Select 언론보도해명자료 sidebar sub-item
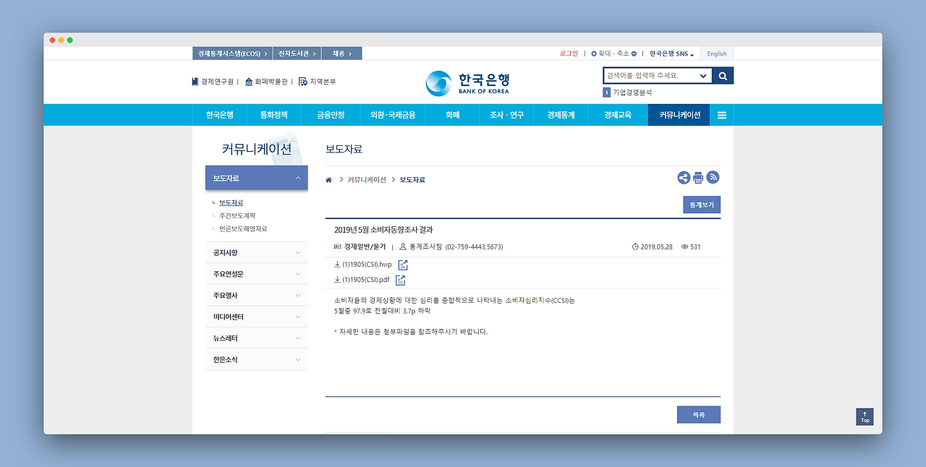This screenshot has height=467, width=926. (243, 228)
